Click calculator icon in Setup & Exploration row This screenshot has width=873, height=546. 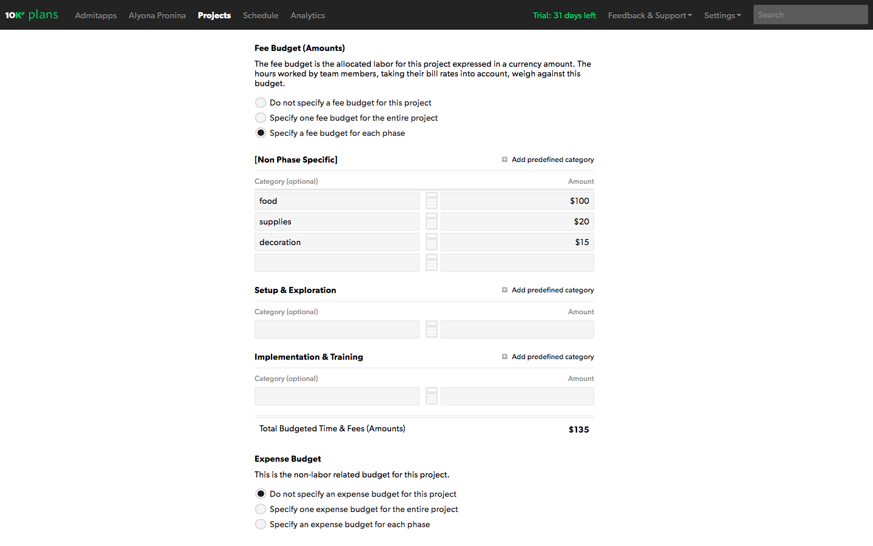tap(431, 329)
